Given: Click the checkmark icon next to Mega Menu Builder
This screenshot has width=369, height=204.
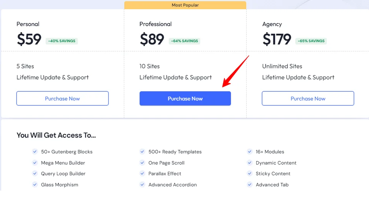Looking at the screenshot, I should (35, 163).
